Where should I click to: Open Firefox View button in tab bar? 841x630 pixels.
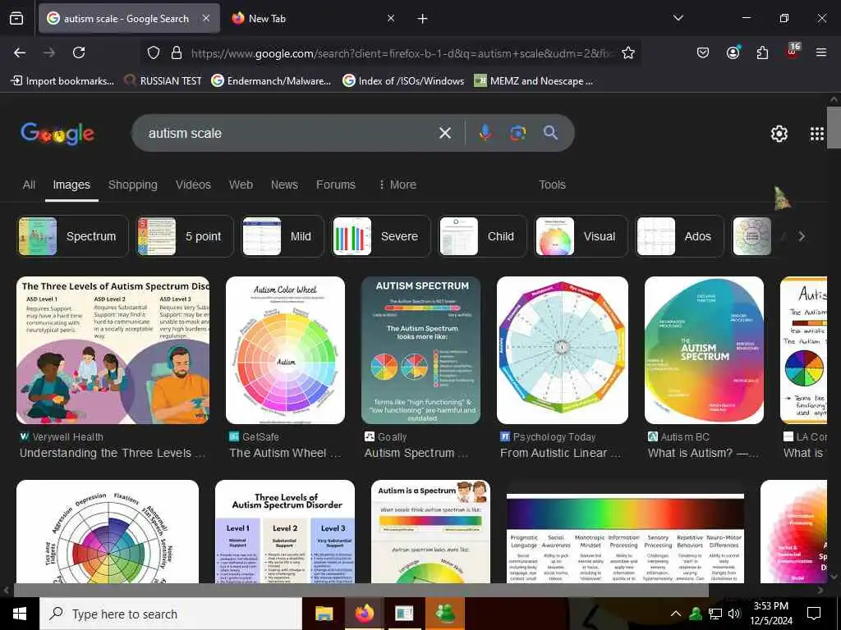click(16, 19)
